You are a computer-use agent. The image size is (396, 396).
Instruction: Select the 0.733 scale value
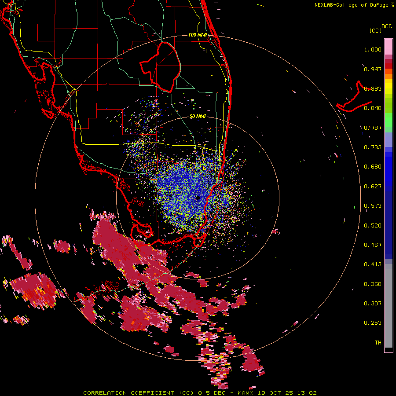pyautogui.click(x=373, y=147)
